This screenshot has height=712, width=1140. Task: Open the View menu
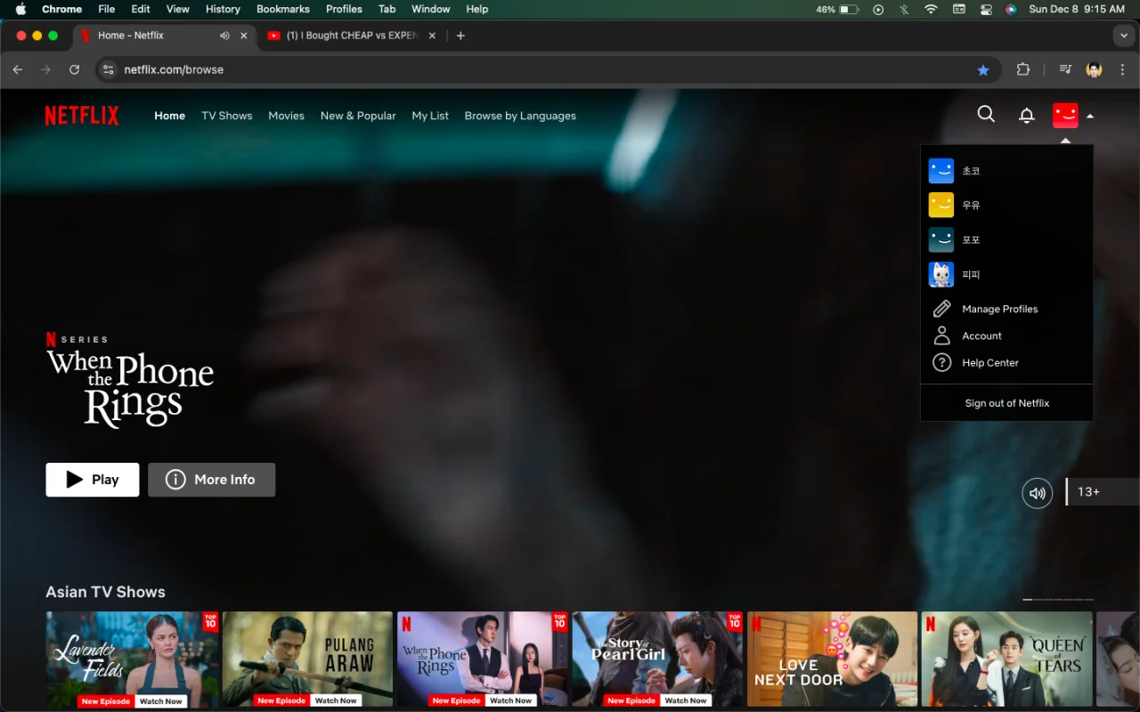[178, 9]
